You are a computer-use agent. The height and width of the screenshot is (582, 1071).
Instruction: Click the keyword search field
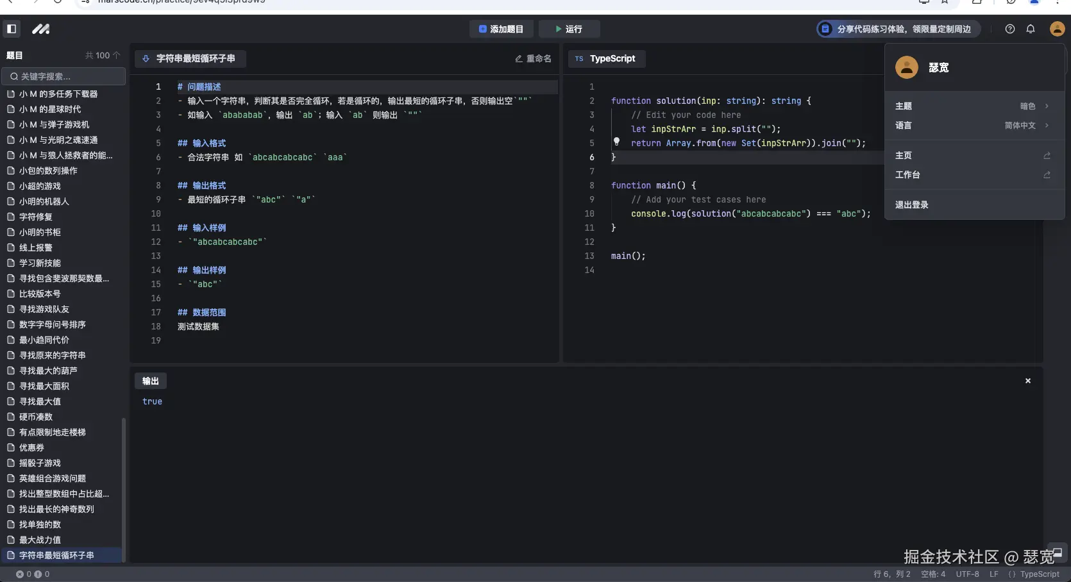(x=64, y=76)
